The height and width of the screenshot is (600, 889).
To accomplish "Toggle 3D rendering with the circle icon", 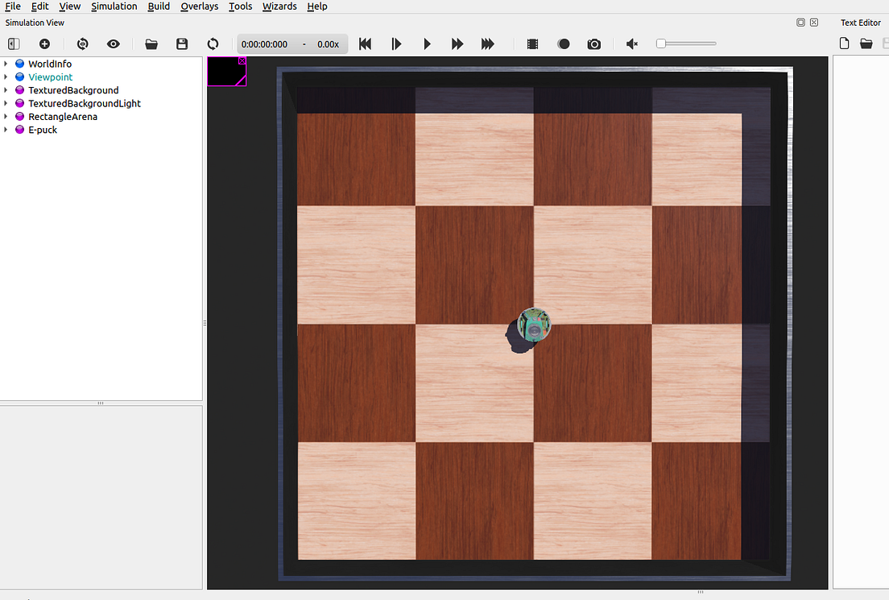I will coord(564,44).
